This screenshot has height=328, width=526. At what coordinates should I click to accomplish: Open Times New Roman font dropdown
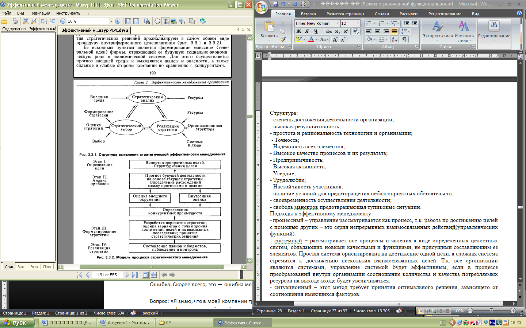tap(338, 23)
